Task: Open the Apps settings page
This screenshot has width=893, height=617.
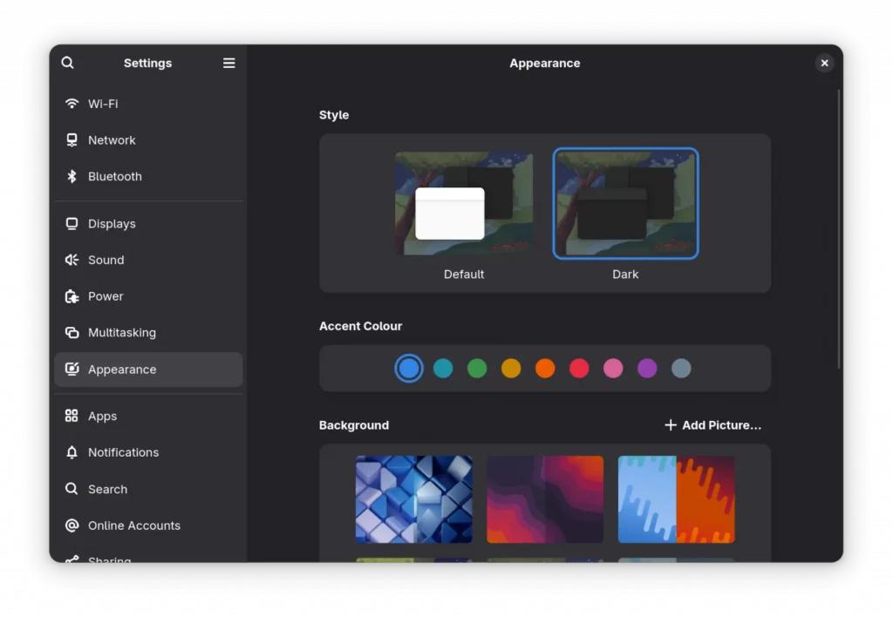Action: coord(102,417)
